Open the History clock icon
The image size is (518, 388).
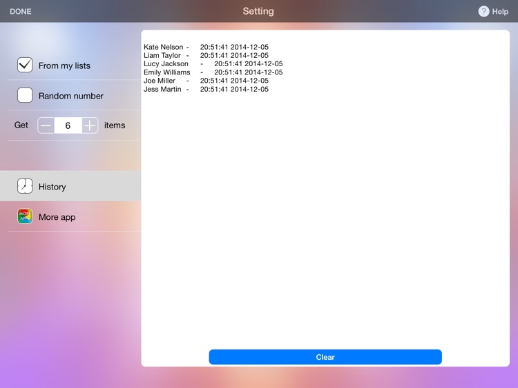[x=25, y=186]
